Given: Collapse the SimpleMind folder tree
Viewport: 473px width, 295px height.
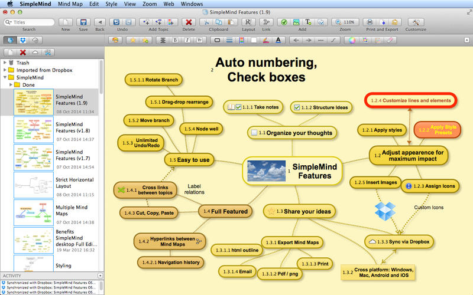Looking at the screenshot, I should (x=5, y=77).
